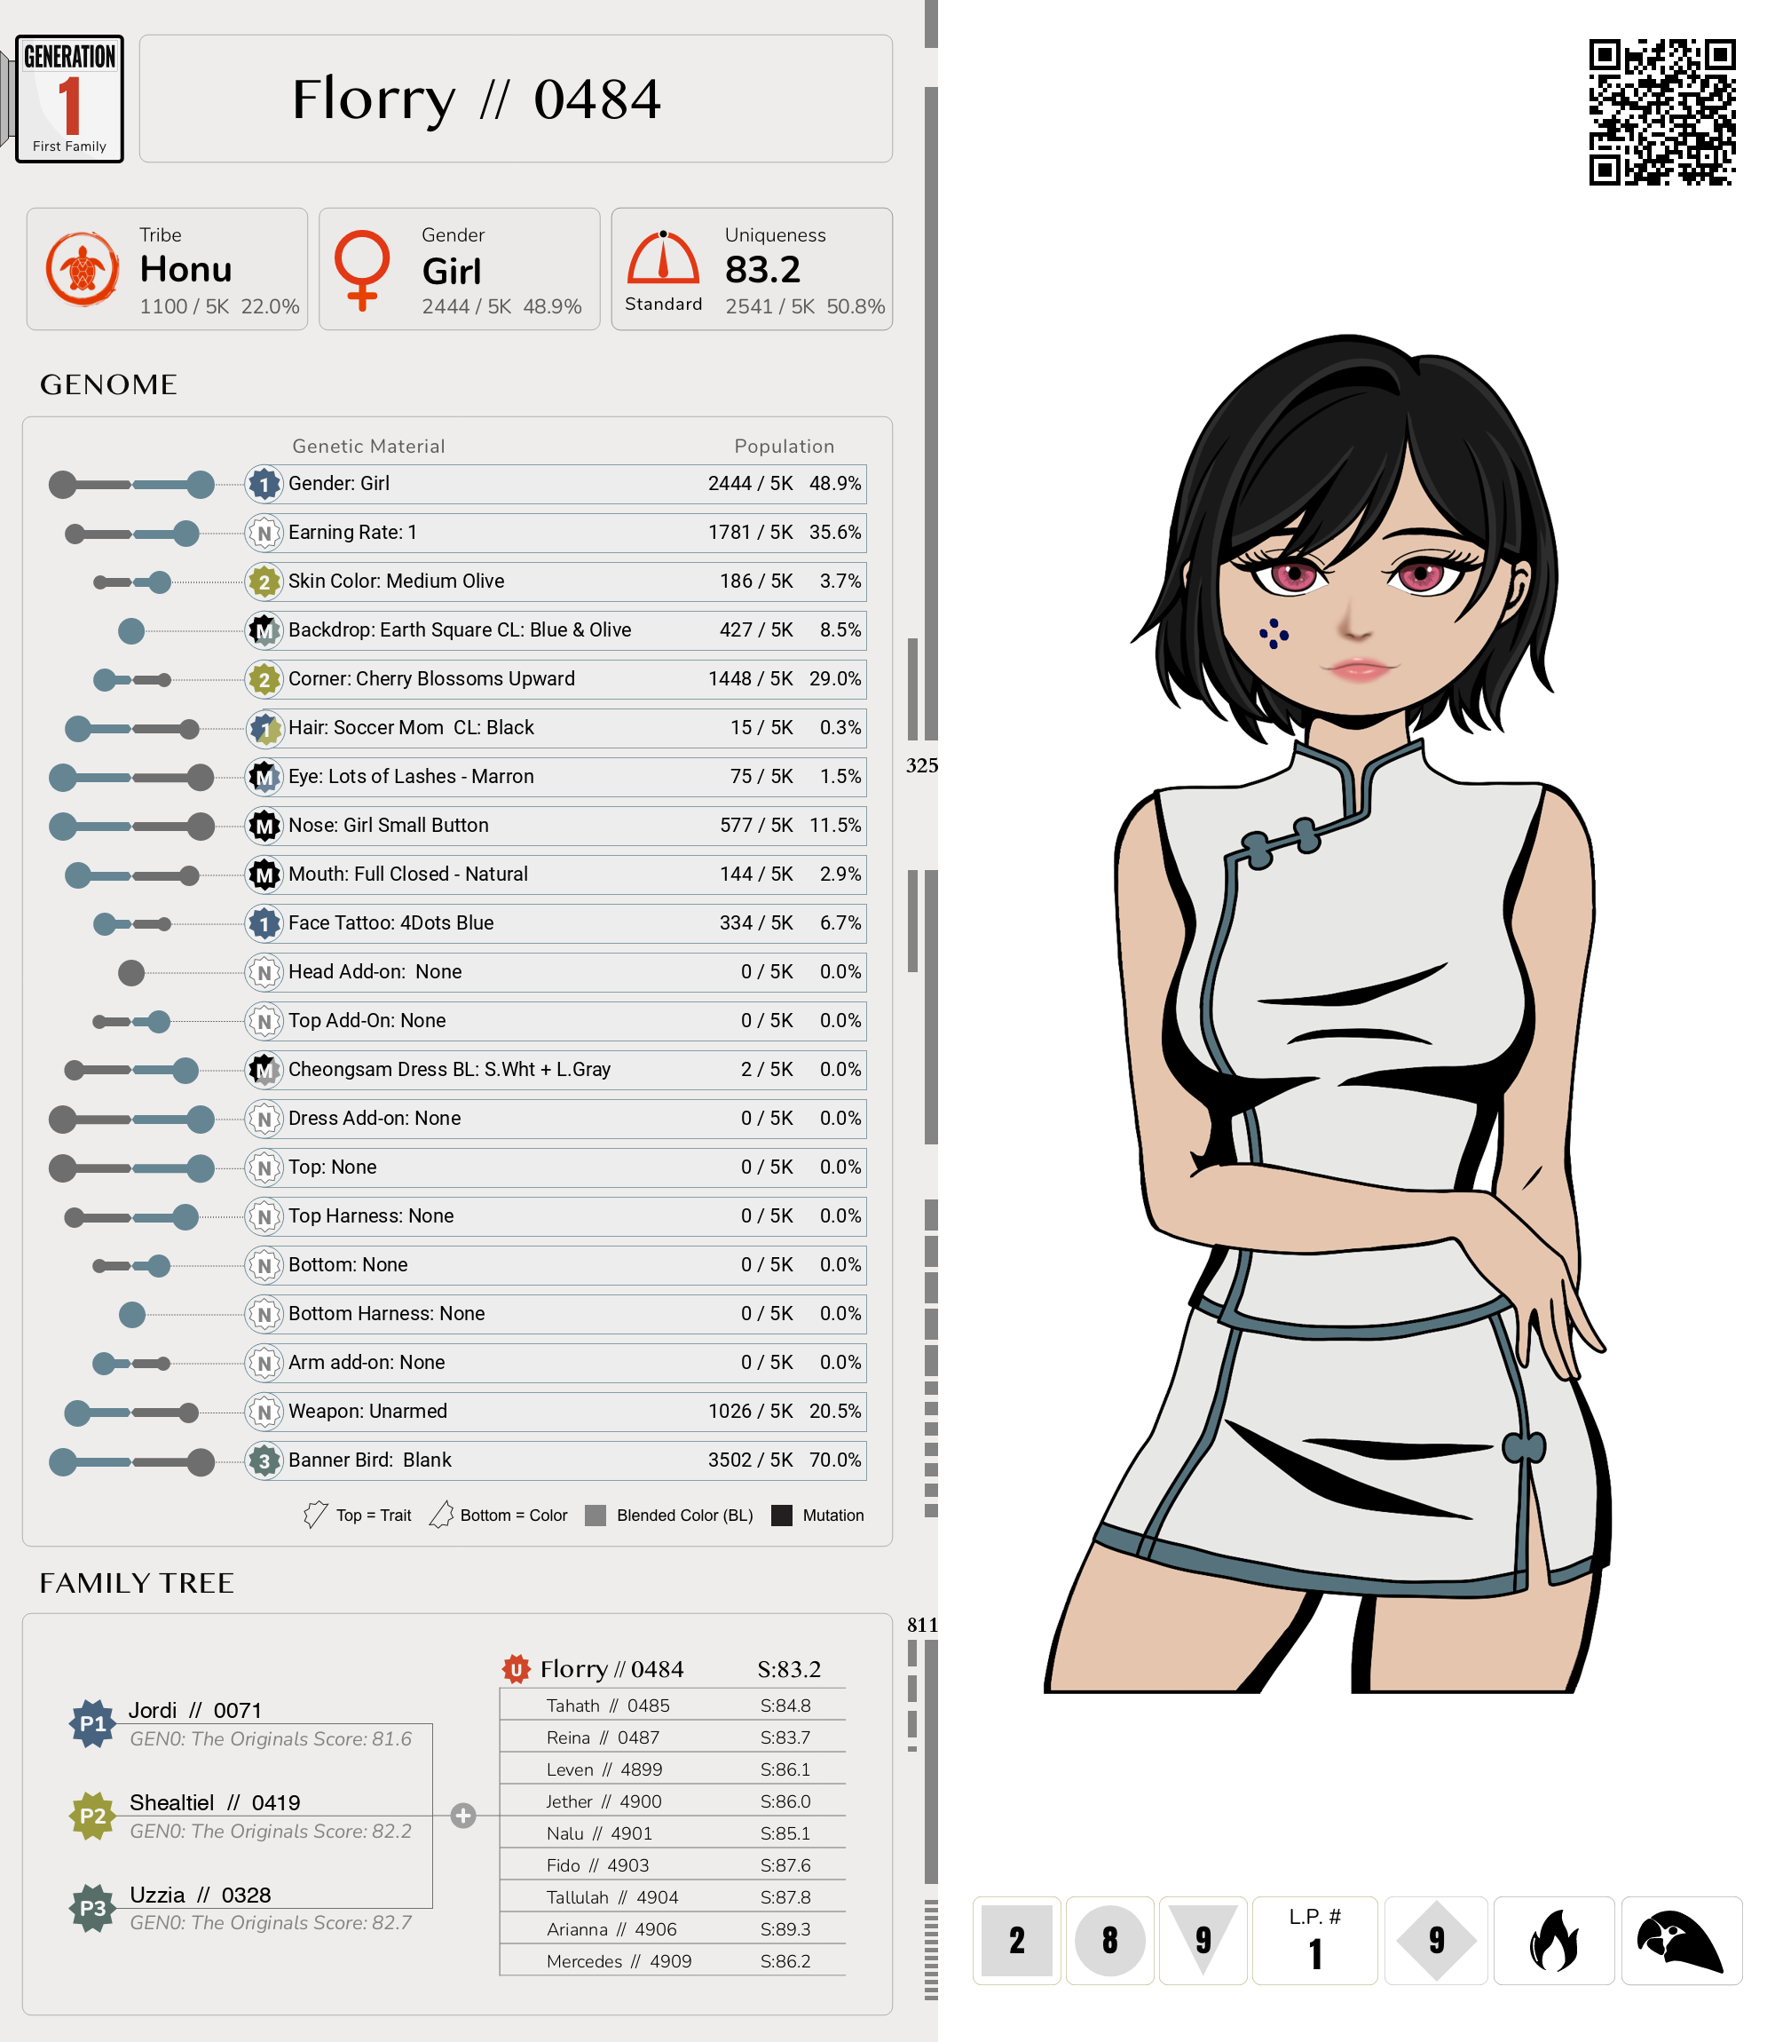Open parent Jordi // 0071
1775x2042 pixels.
(x=195, y=1710)
